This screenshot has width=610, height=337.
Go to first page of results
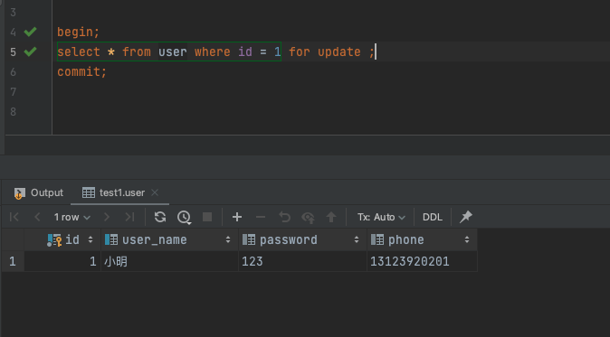[14, 217]
